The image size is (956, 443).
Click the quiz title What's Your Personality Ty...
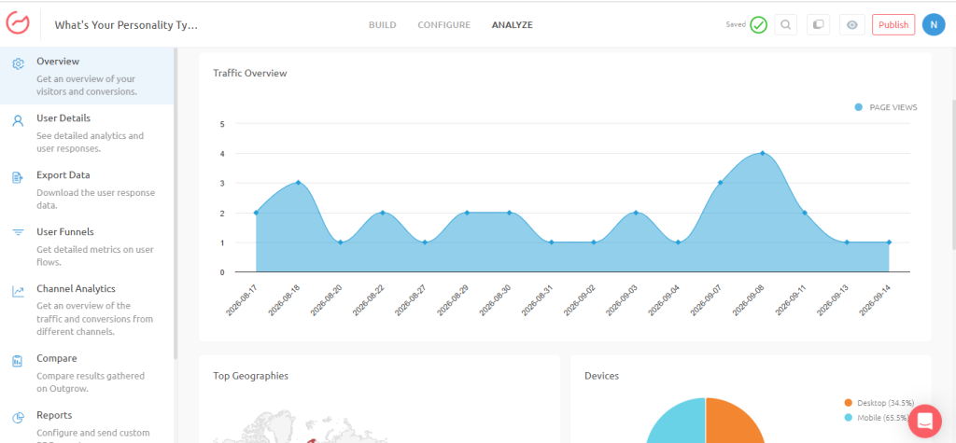(126, 25)
